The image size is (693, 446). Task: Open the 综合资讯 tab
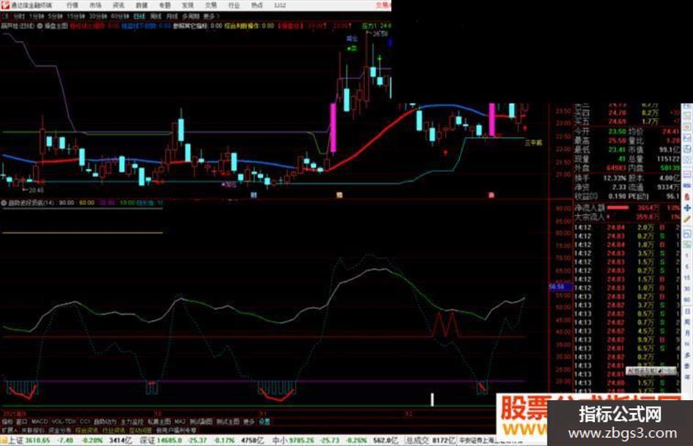[x=87, y=430]
